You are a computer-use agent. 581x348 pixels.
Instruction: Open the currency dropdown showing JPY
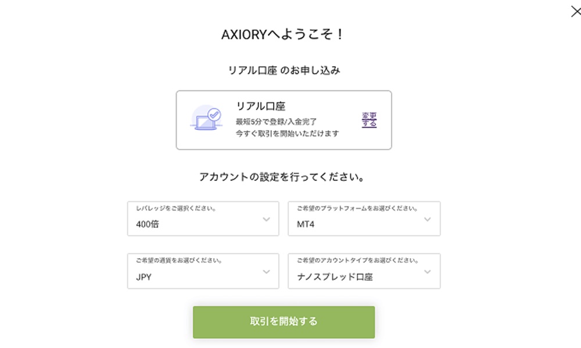[202, 271]
